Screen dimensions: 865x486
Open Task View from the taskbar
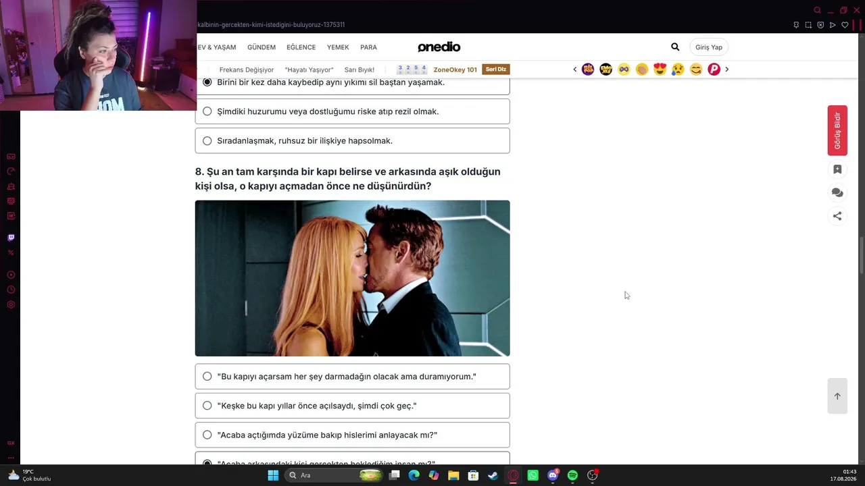395,475
